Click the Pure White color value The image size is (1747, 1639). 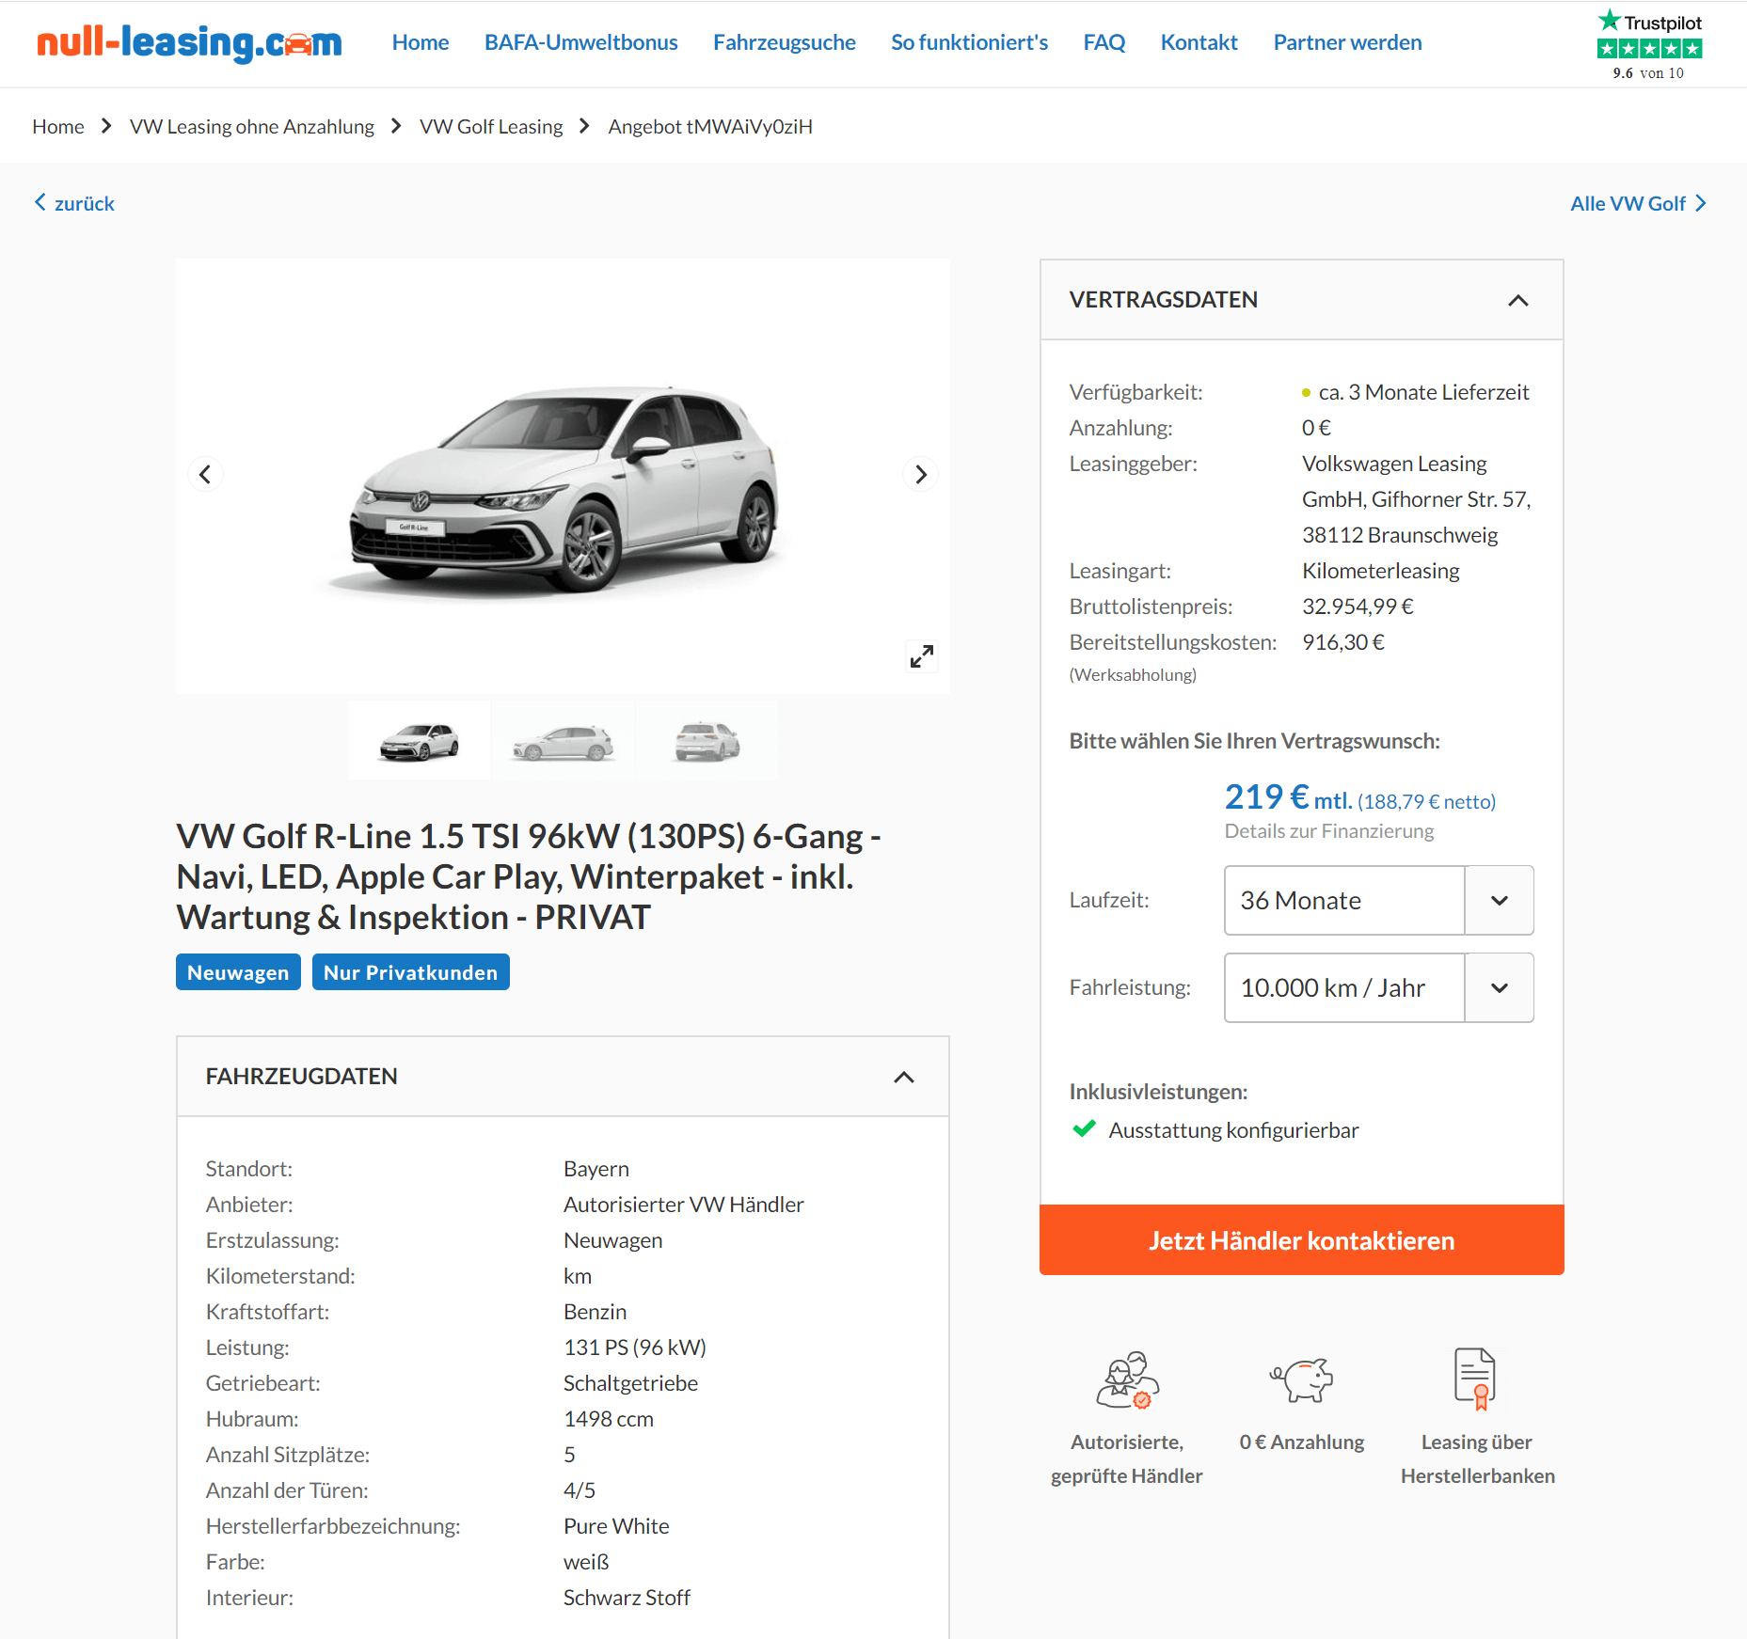tap(616, 1526)
